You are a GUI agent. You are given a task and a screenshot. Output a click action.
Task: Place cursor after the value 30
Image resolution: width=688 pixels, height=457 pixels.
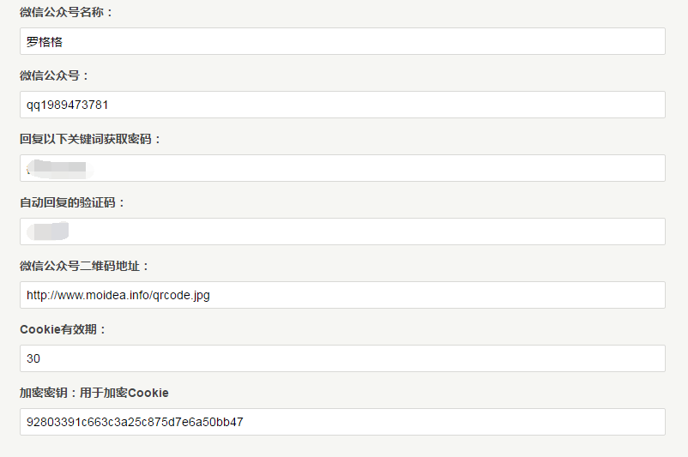click(x=40, y=358)
